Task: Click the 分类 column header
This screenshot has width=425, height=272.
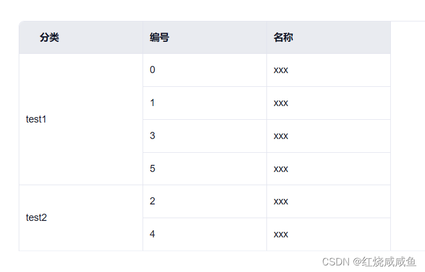Action: pyautogui.click(x=50, y=38)
